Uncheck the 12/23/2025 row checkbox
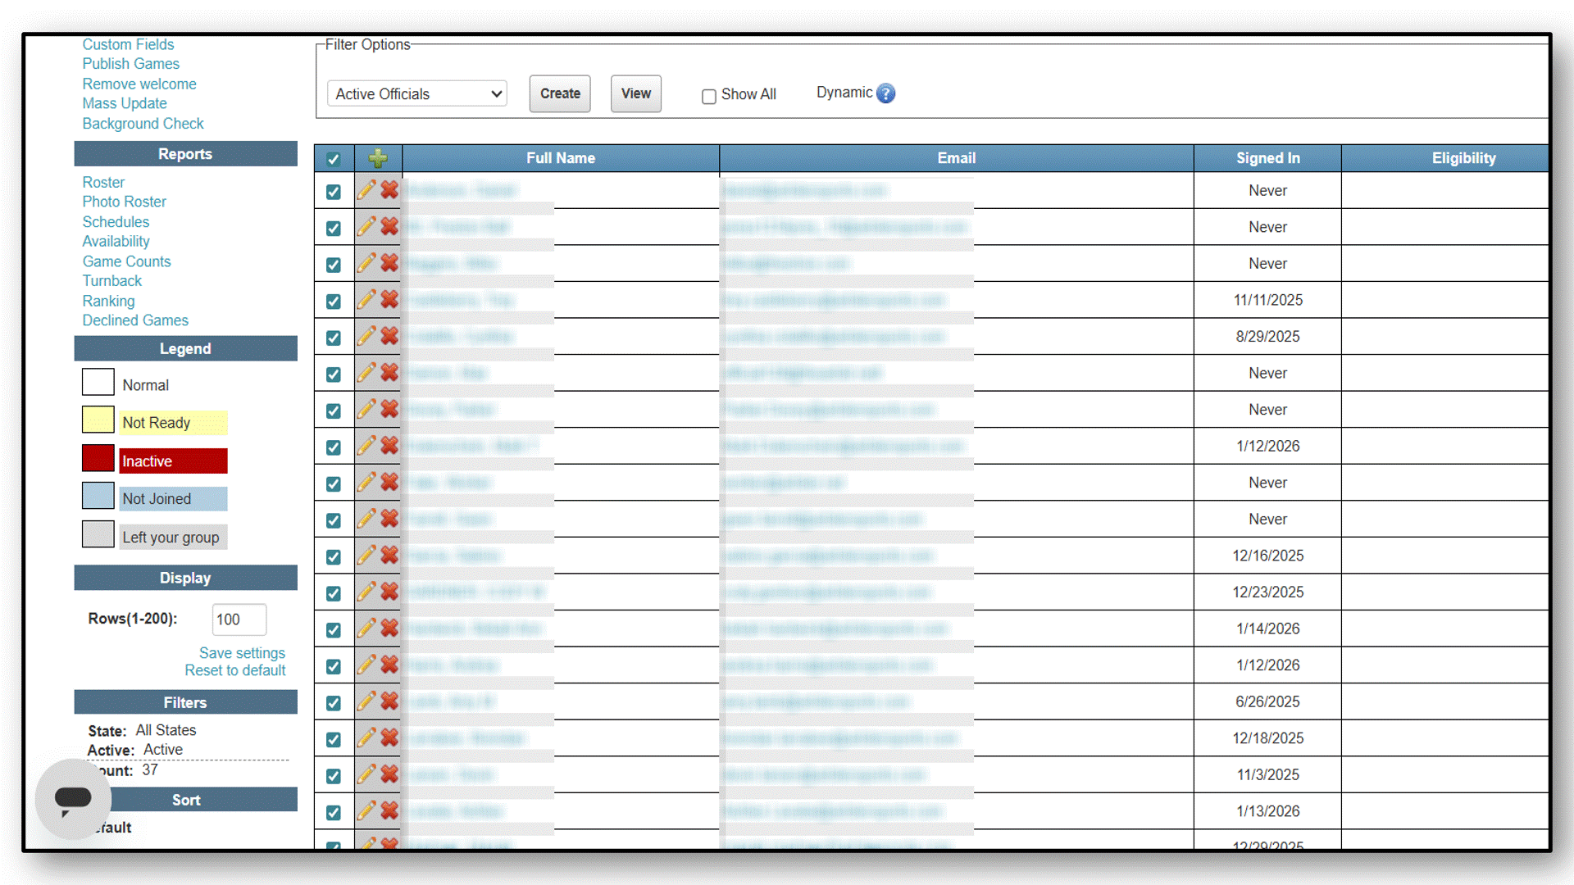This screenshot has height=885, width=1574. (x=334, y=593)
